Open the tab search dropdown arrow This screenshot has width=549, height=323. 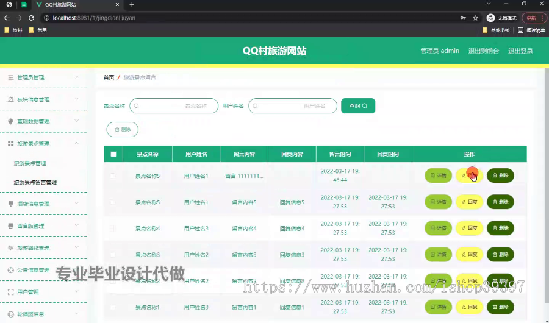click(x=489, y=4)
